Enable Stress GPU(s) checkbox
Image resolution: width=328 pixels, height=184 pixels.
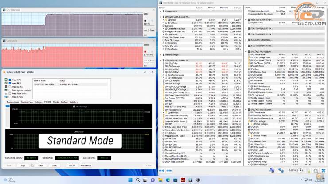tap(10, 97)
